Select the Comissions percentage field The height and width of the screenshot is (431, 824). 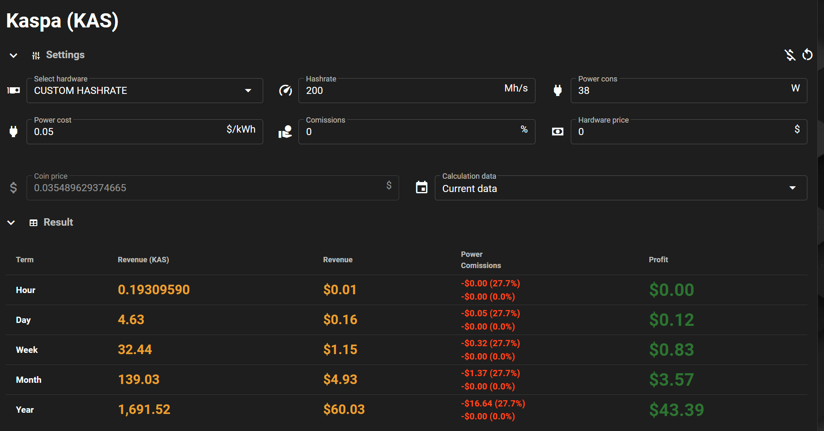[407, 132]
